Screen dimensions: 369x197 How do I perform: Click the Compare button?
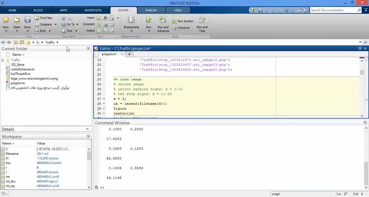click(43, 24)
